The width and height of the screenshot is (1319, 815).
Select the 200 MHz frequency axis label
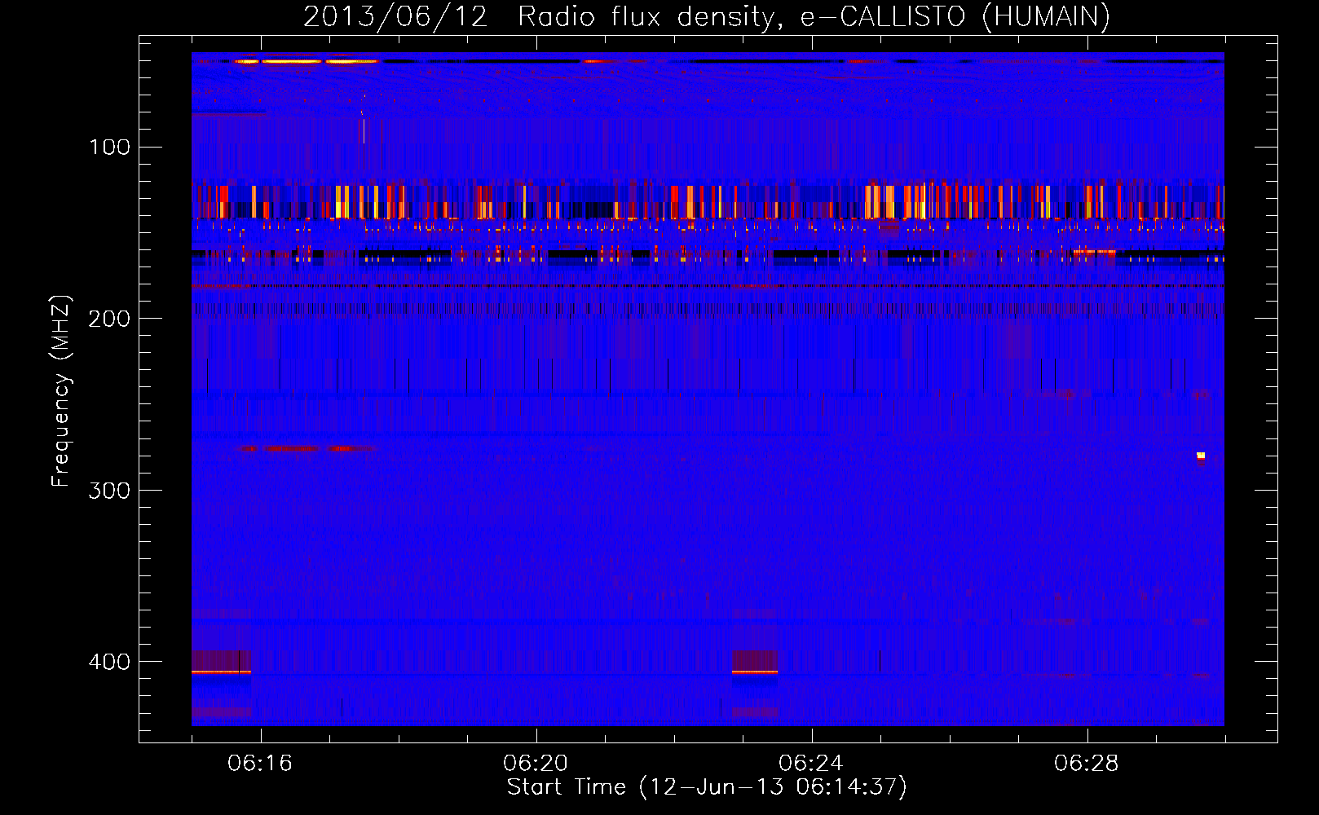pyautogui.click(x=110, y=319)
